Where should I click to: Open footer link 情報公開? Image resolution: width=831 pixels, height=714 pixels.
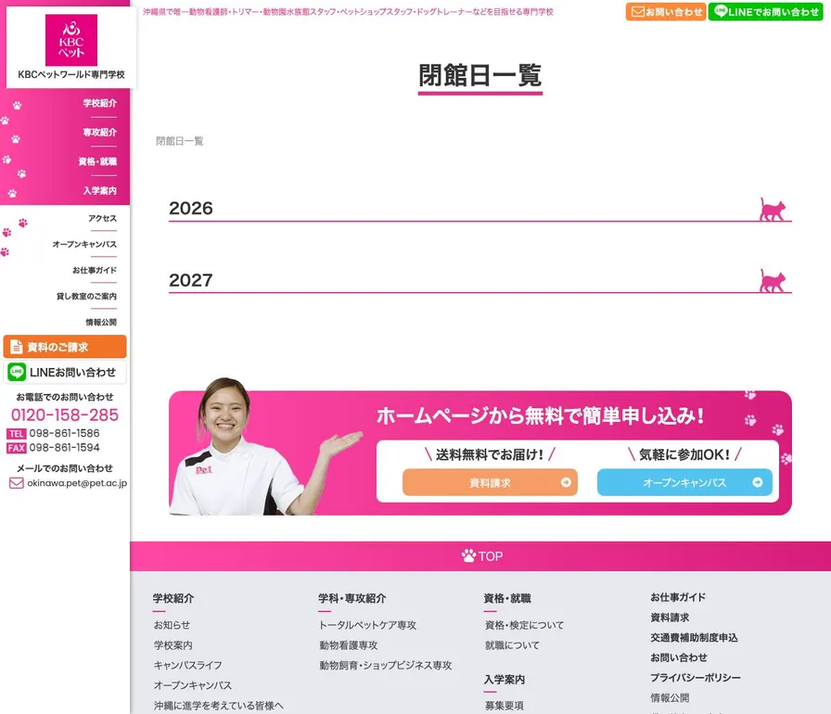coord(670,697)
